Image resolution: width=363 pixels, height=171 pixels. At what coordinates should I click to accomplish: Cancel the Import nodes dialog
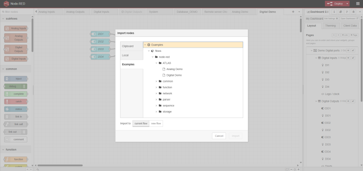tap(219, 136)
